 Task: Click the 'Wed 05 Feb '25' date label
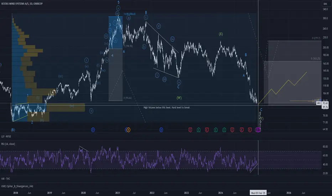258,193
